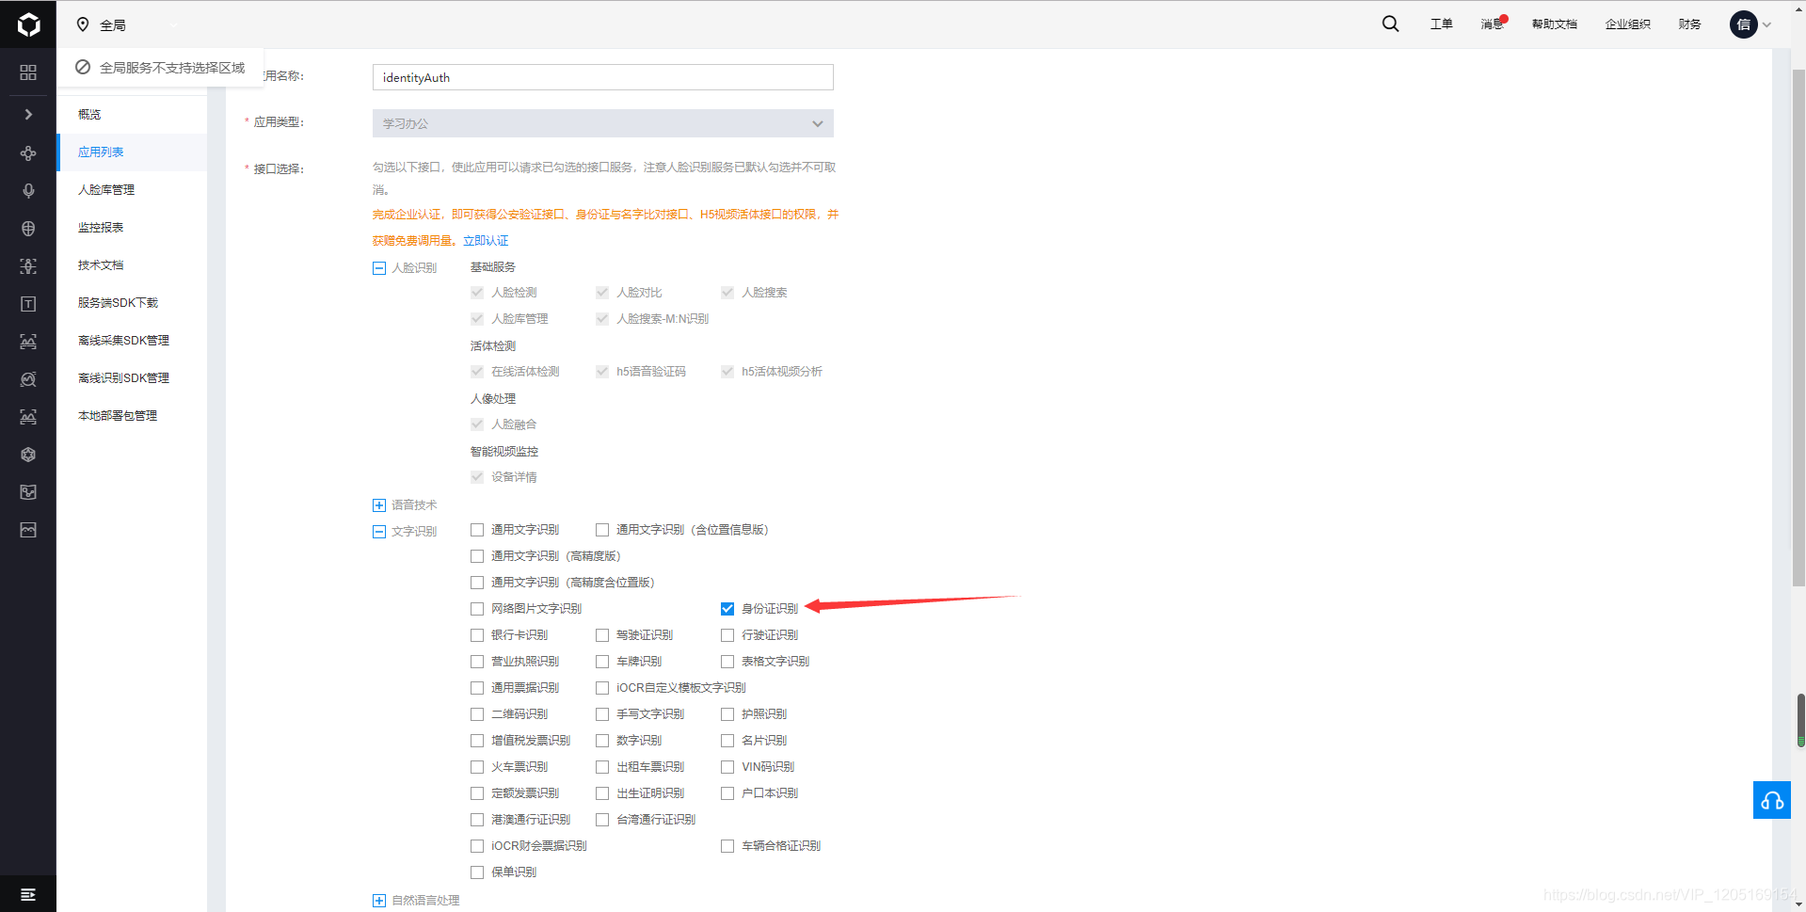1806x912 pixels.
Task: Click the 立即认证 link
Action: (486, 240)
